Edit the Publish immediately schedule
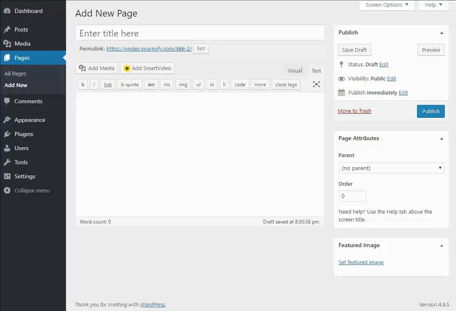This screenshot has width=456, height=311. pyautogui.click(x=403, y=92)
